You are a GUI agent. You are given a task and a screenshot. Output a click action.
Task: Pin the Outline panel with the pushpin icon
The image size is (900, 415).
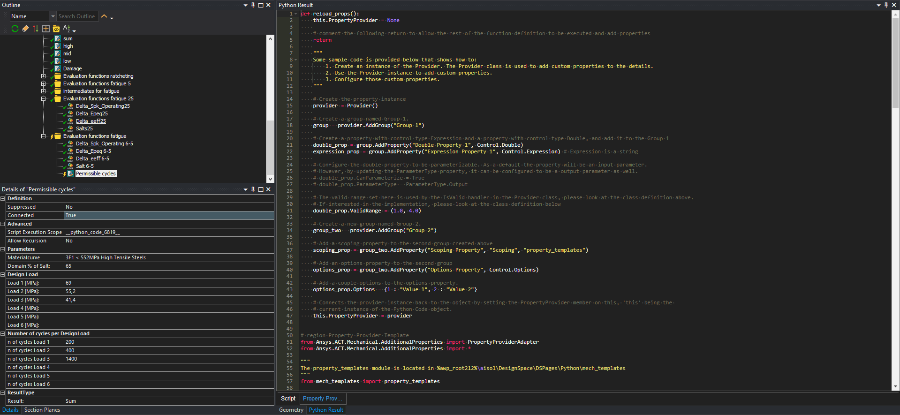(x=253, y=5)
